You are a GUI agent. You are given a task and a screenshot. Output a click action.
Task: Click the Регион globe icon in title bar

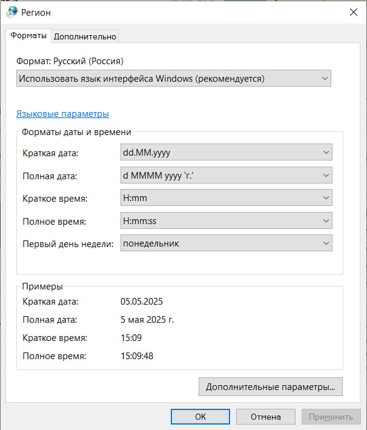[12, 12]
